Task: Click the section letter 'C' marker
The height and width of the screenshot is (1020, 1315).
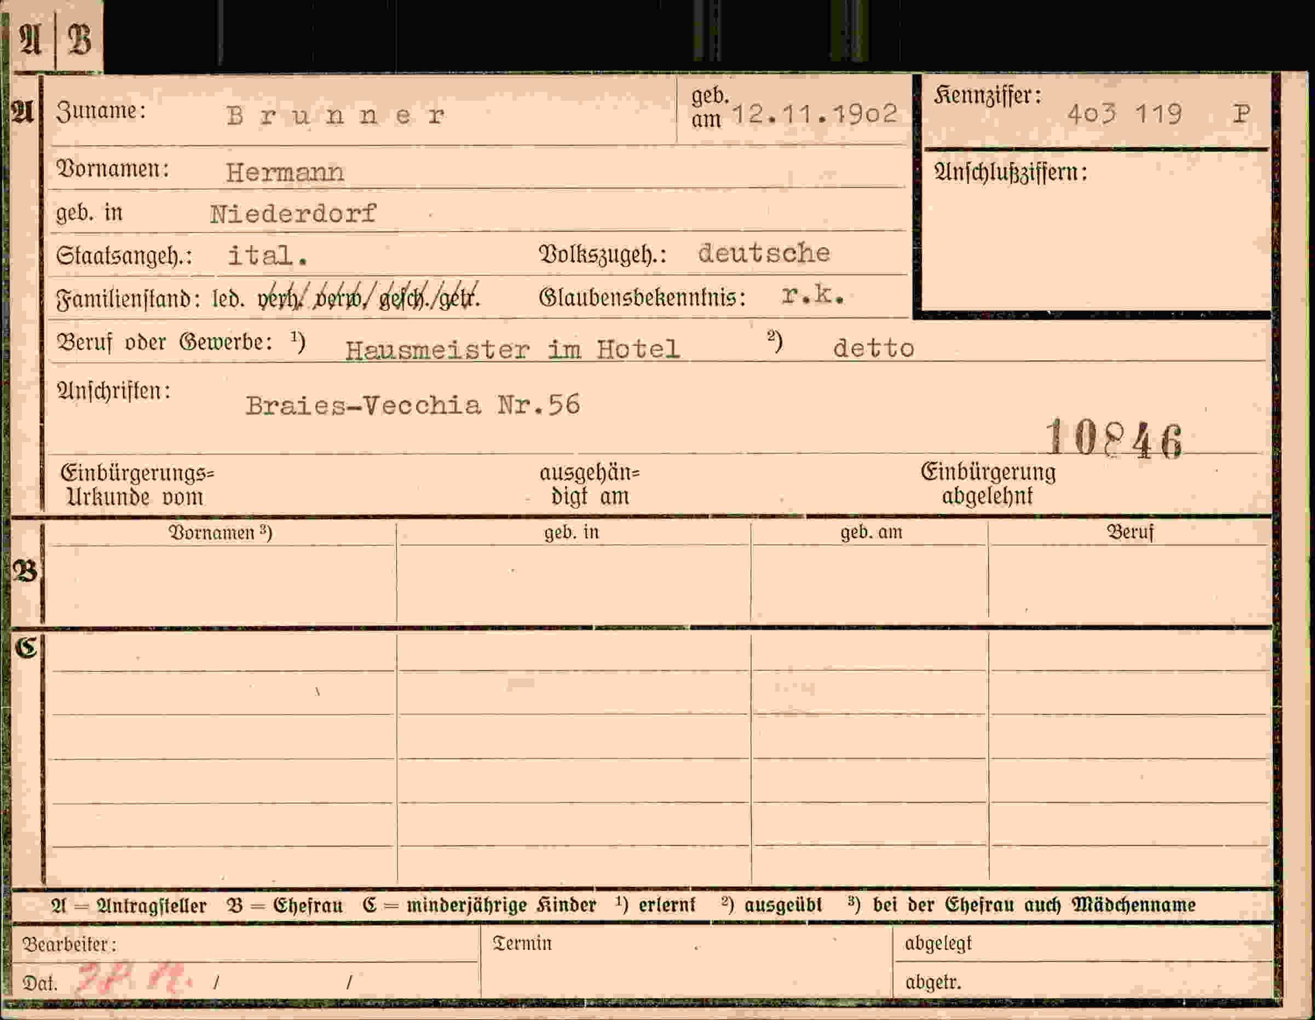Action: 26,648
